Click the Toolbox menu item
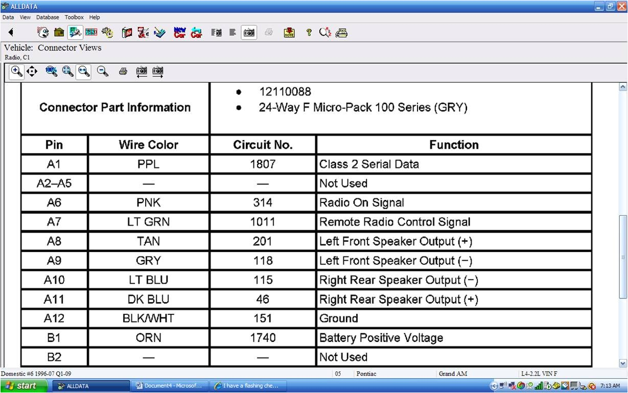 click(74, 17)
